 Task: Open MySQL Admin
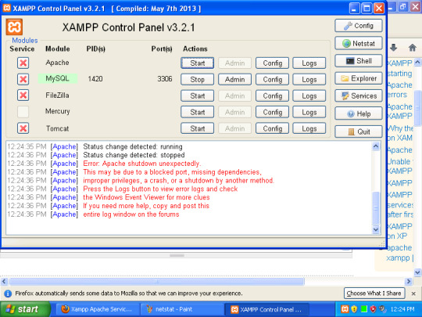pyautogui.click(x=234, y=80)
